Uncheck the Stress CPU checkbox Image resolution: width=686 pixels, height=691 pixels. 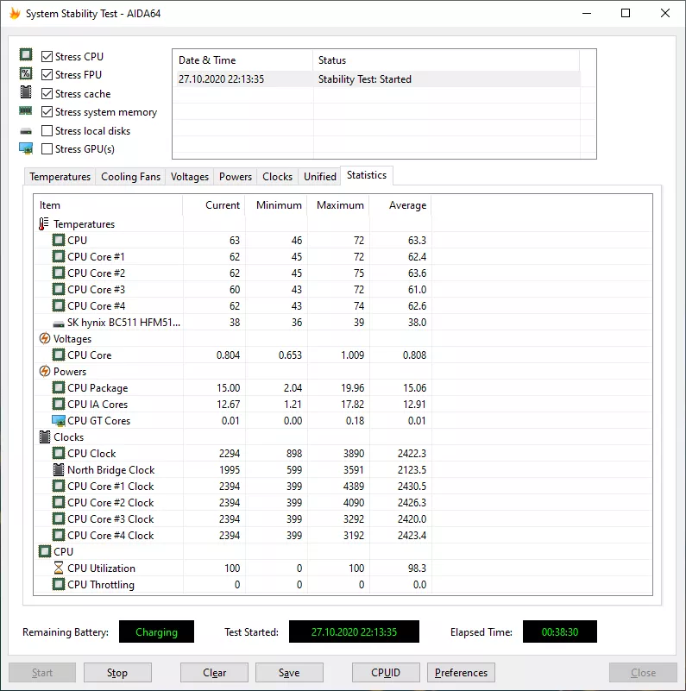(47, 56)
